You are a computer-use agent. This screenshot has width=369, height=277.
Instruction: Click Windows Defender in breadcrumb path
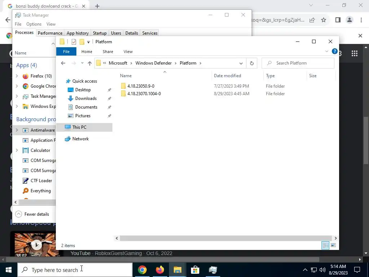pyautogui.click(x=154, y=63)
